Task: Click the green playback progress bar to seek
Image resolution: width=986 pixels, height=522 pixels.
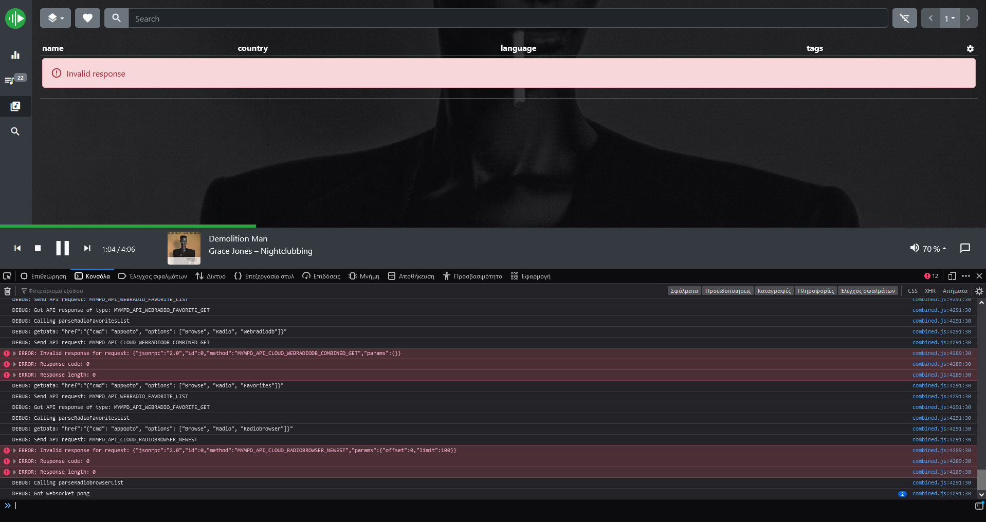Action: coord(129,226)
